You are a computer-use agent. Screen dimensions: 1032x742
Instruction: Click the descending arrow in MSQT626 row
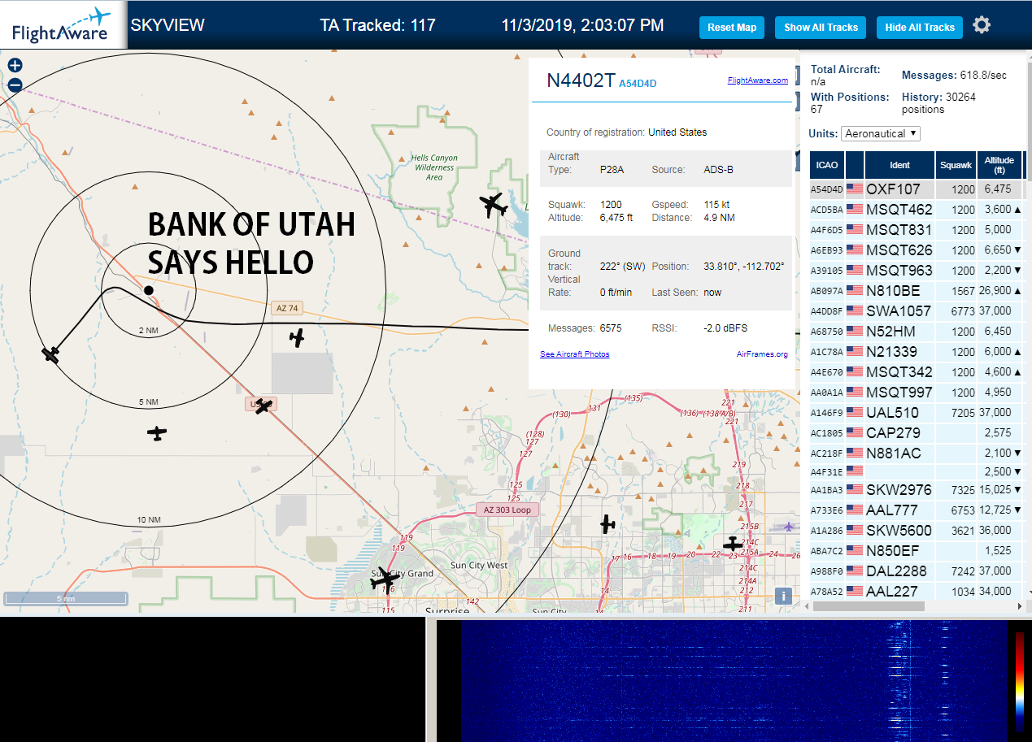[x=1018, y=250]
